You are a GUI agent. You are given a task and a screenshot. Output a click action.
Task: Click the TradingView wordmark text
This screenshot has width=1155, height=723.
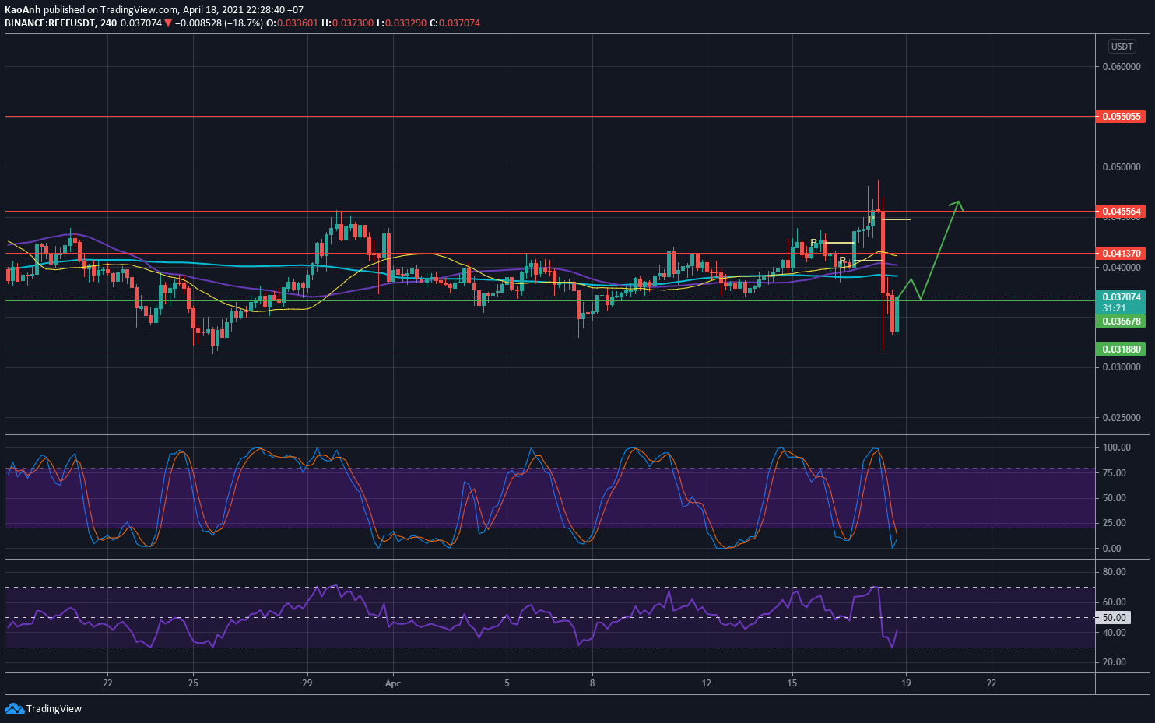tap(54, 709)
